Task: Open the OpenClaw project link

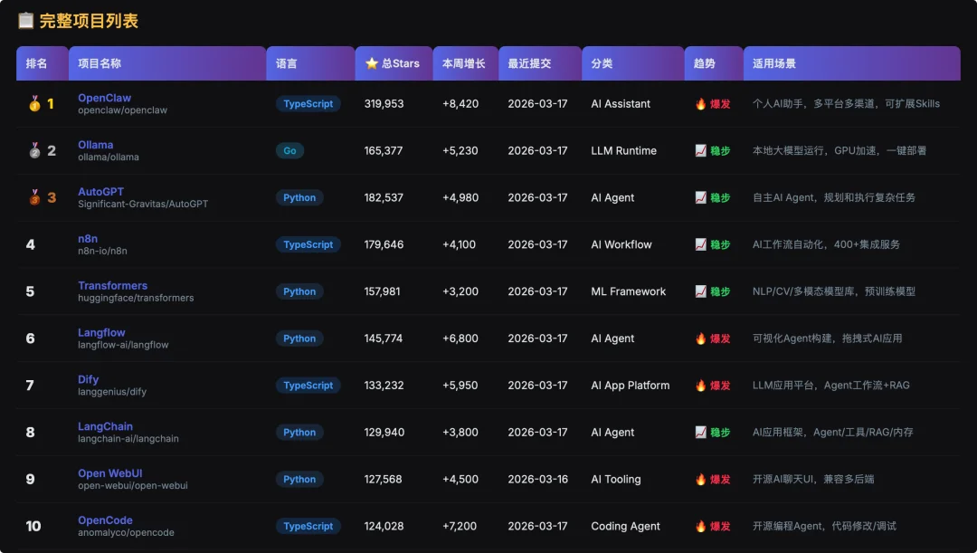Action: click(104, 98)
